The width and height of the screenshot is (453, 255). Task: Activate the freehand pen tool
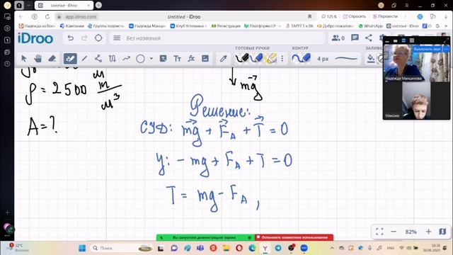click(70, 59)
